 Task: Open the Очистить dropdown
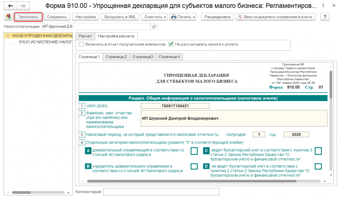coord(154,17)
